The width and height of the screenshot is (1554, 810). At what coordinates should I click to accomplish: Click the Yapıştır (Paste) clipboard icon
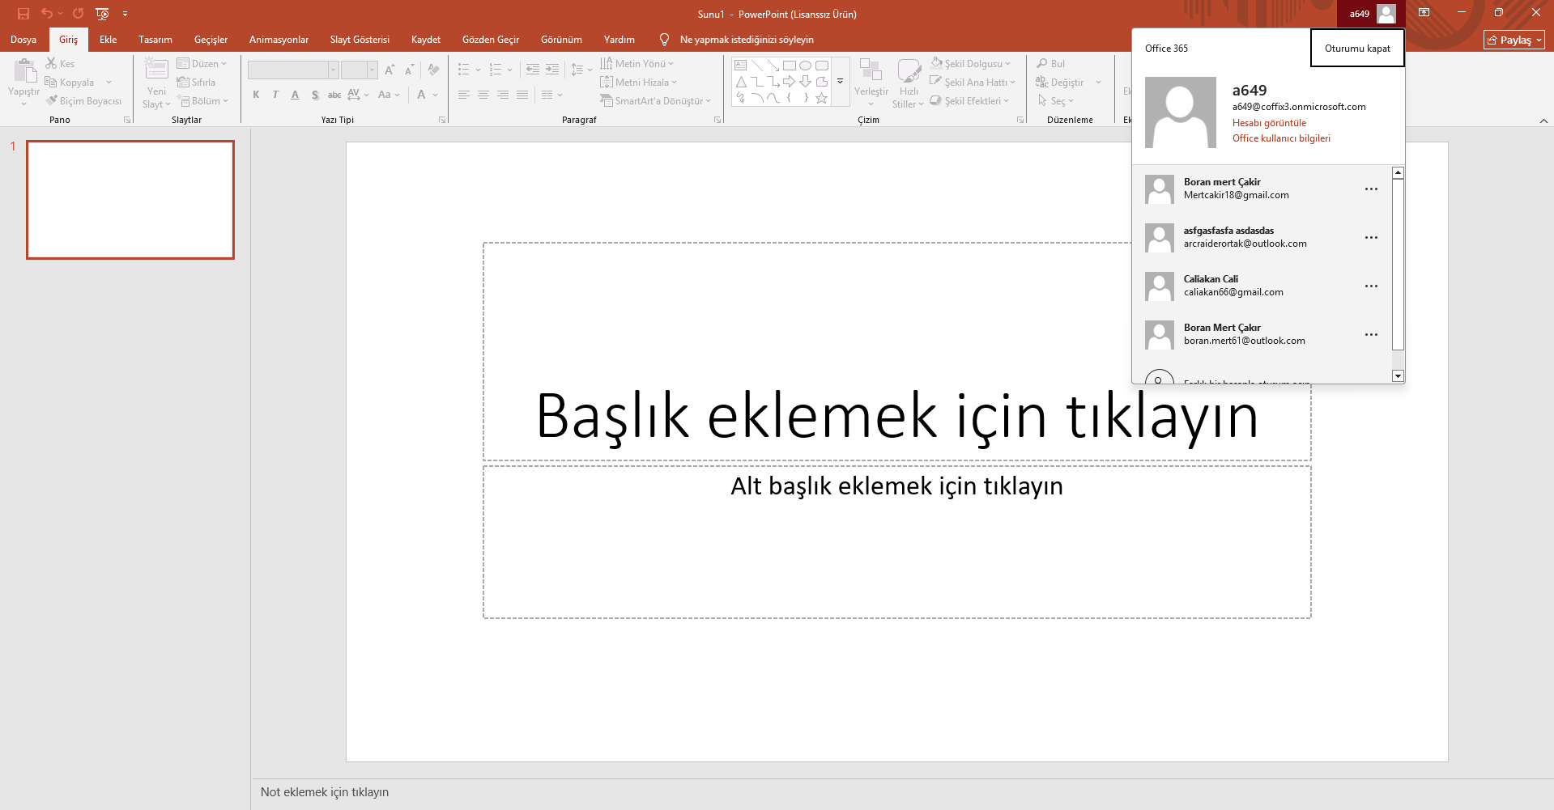coord(24,71)
